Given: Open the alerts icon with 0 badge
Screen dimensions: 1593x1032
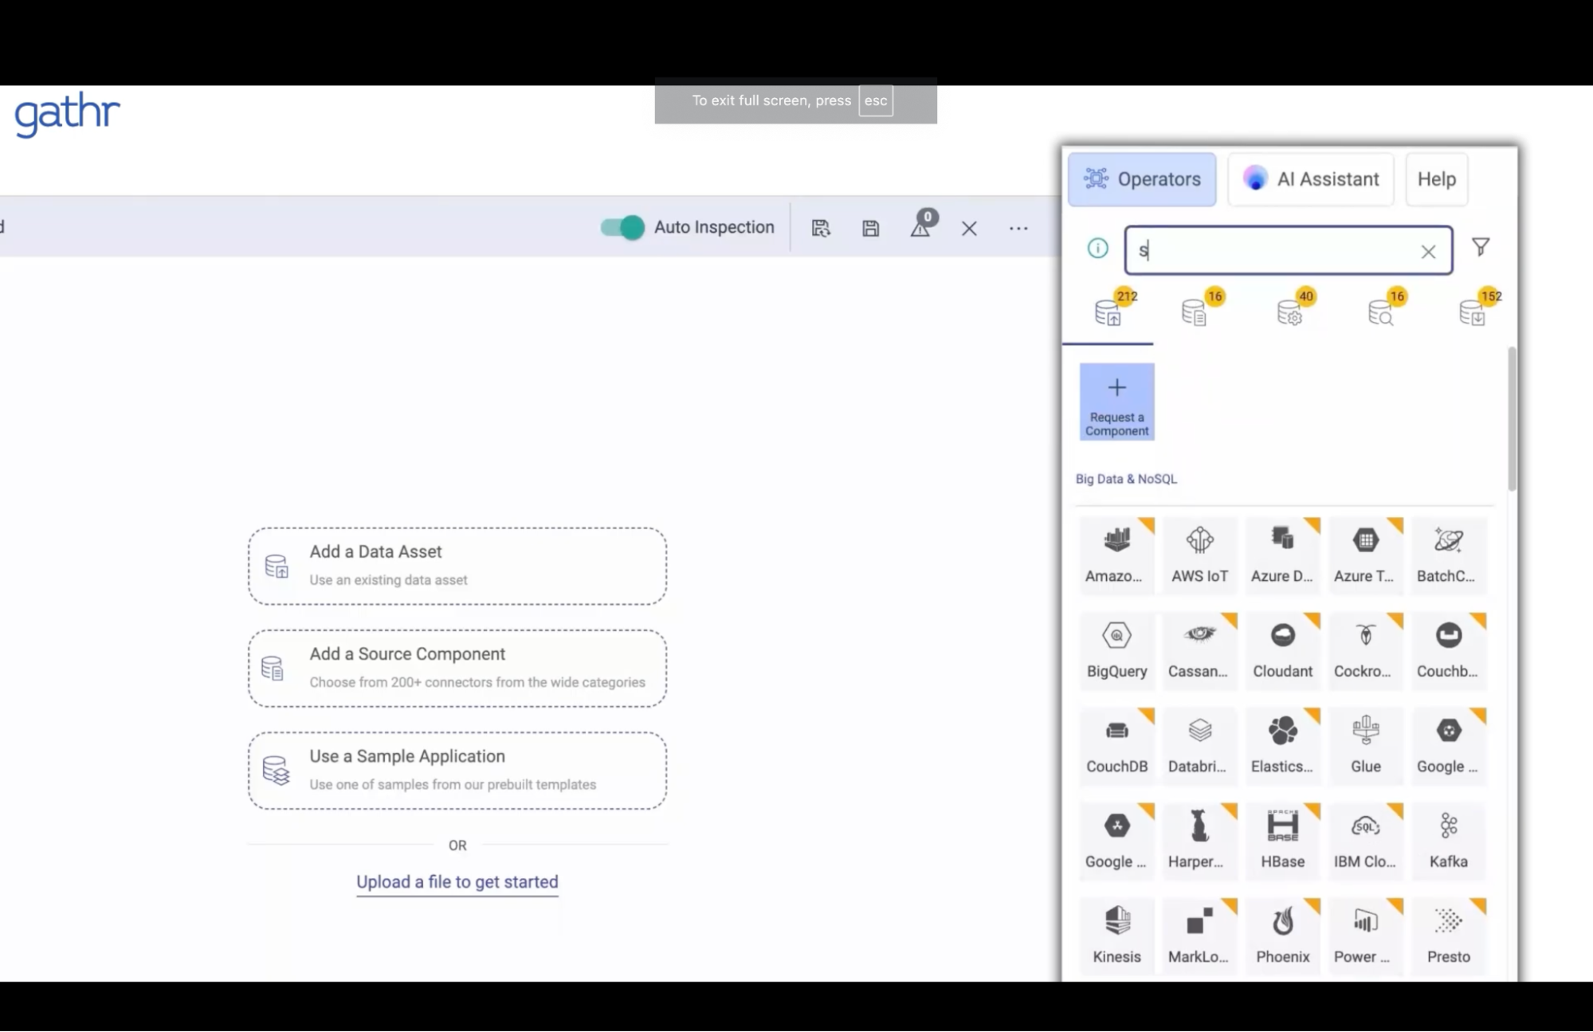Looking at the screenshot, I should point(922,226).
